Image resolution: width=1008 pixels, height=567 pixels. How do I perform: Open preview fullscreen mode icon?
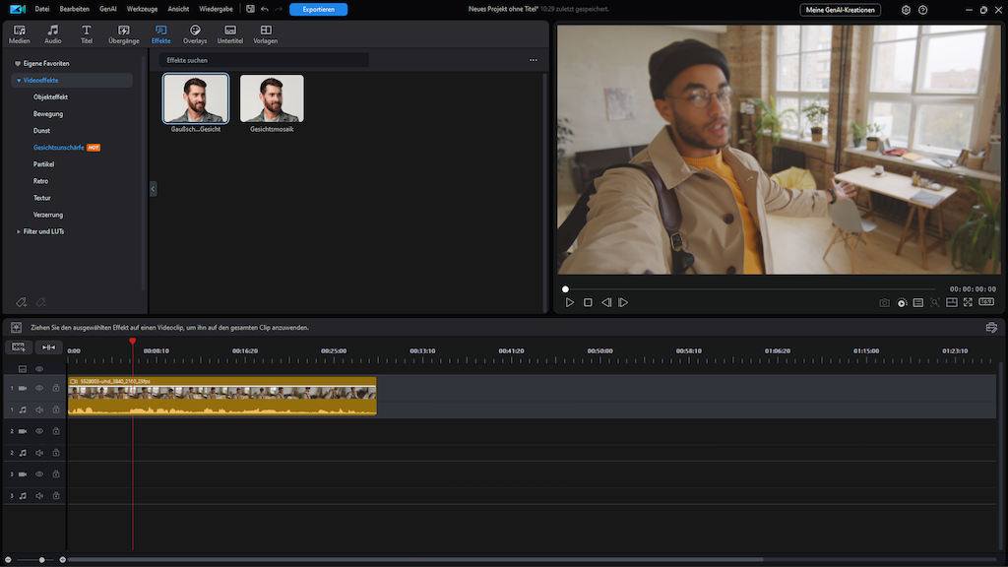(x=968, y=303)
